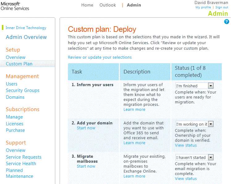Click the green Admin page label
The width and height of the screenshot is (231, 184).
218,13
